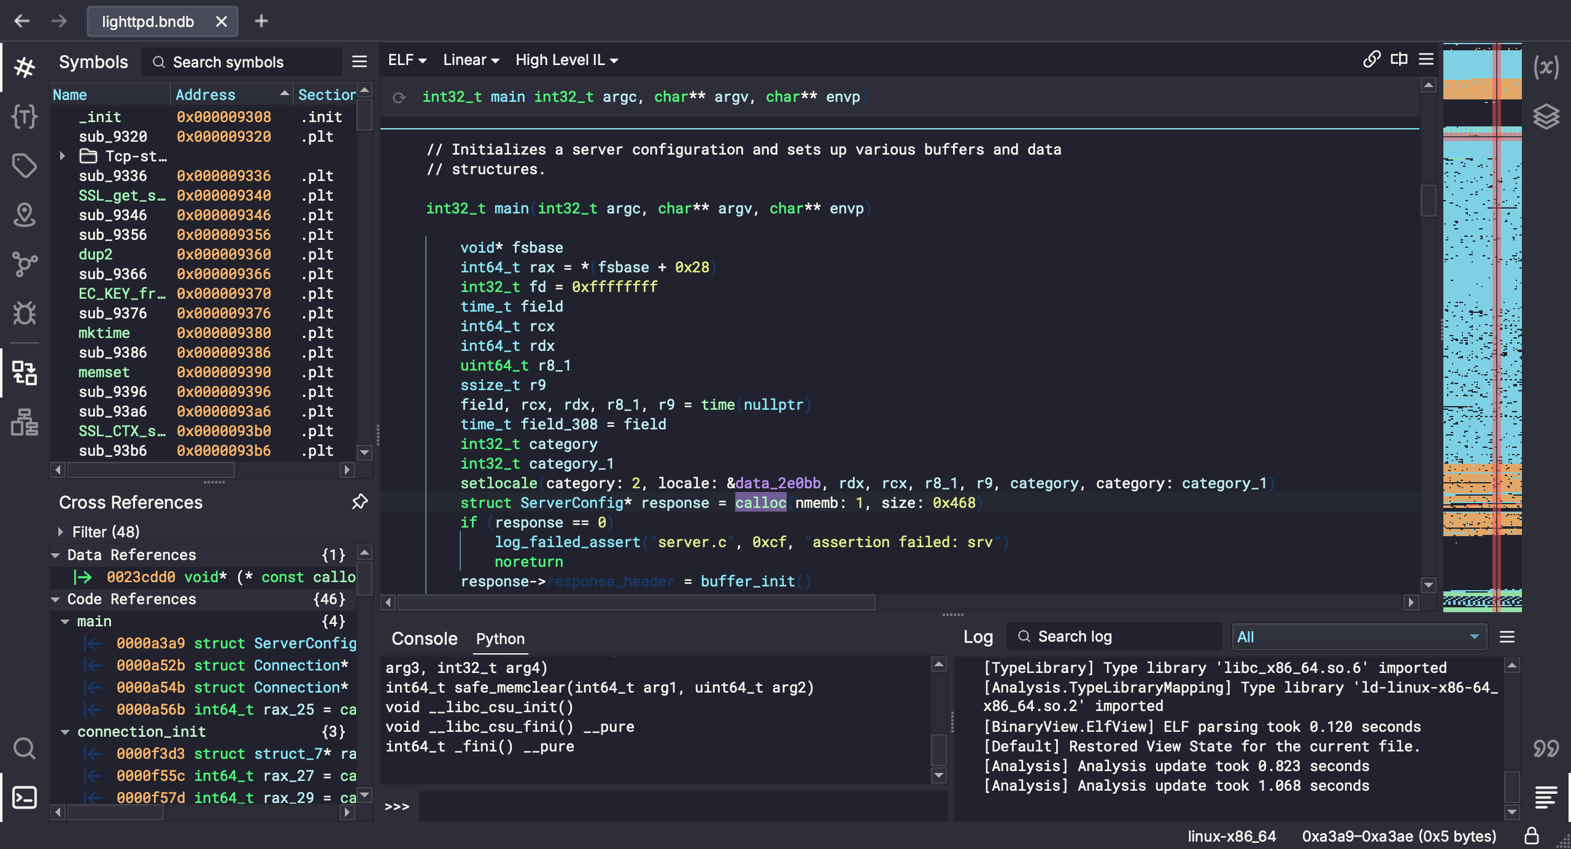Expand the Filter (48) section

pyautogui.click(x=61, y=531)
